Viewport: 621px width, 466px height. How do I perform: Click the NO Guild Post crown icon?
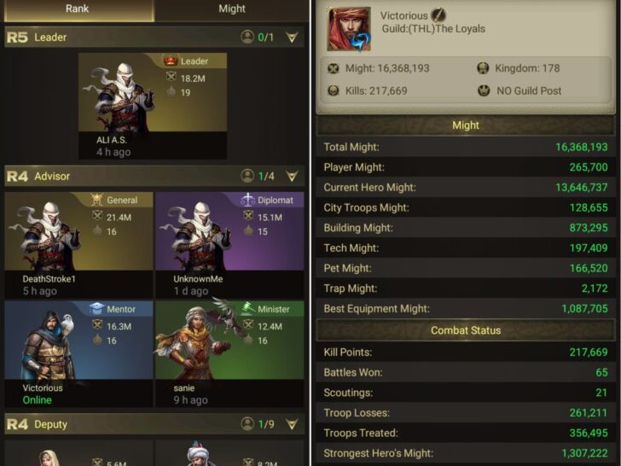pos(483,90)
